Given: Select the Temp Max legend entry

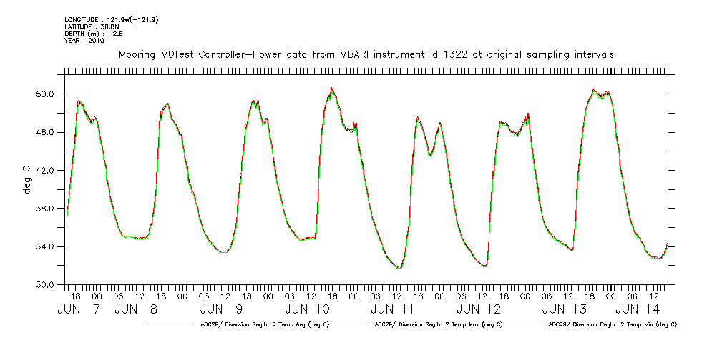Looking at the screenshot, I should click(x=438, y=324).
